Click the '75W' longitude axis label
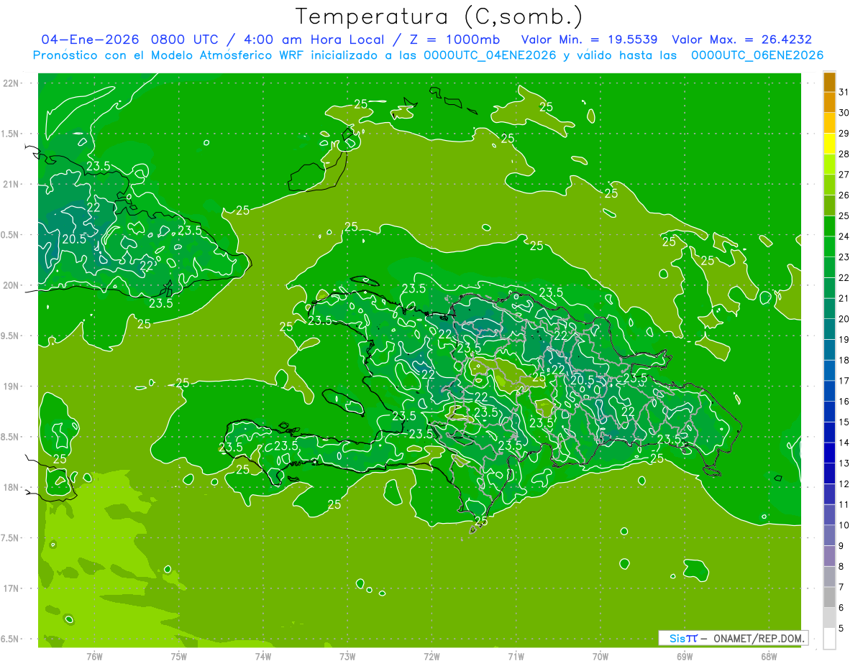 (x=179, y=655)
